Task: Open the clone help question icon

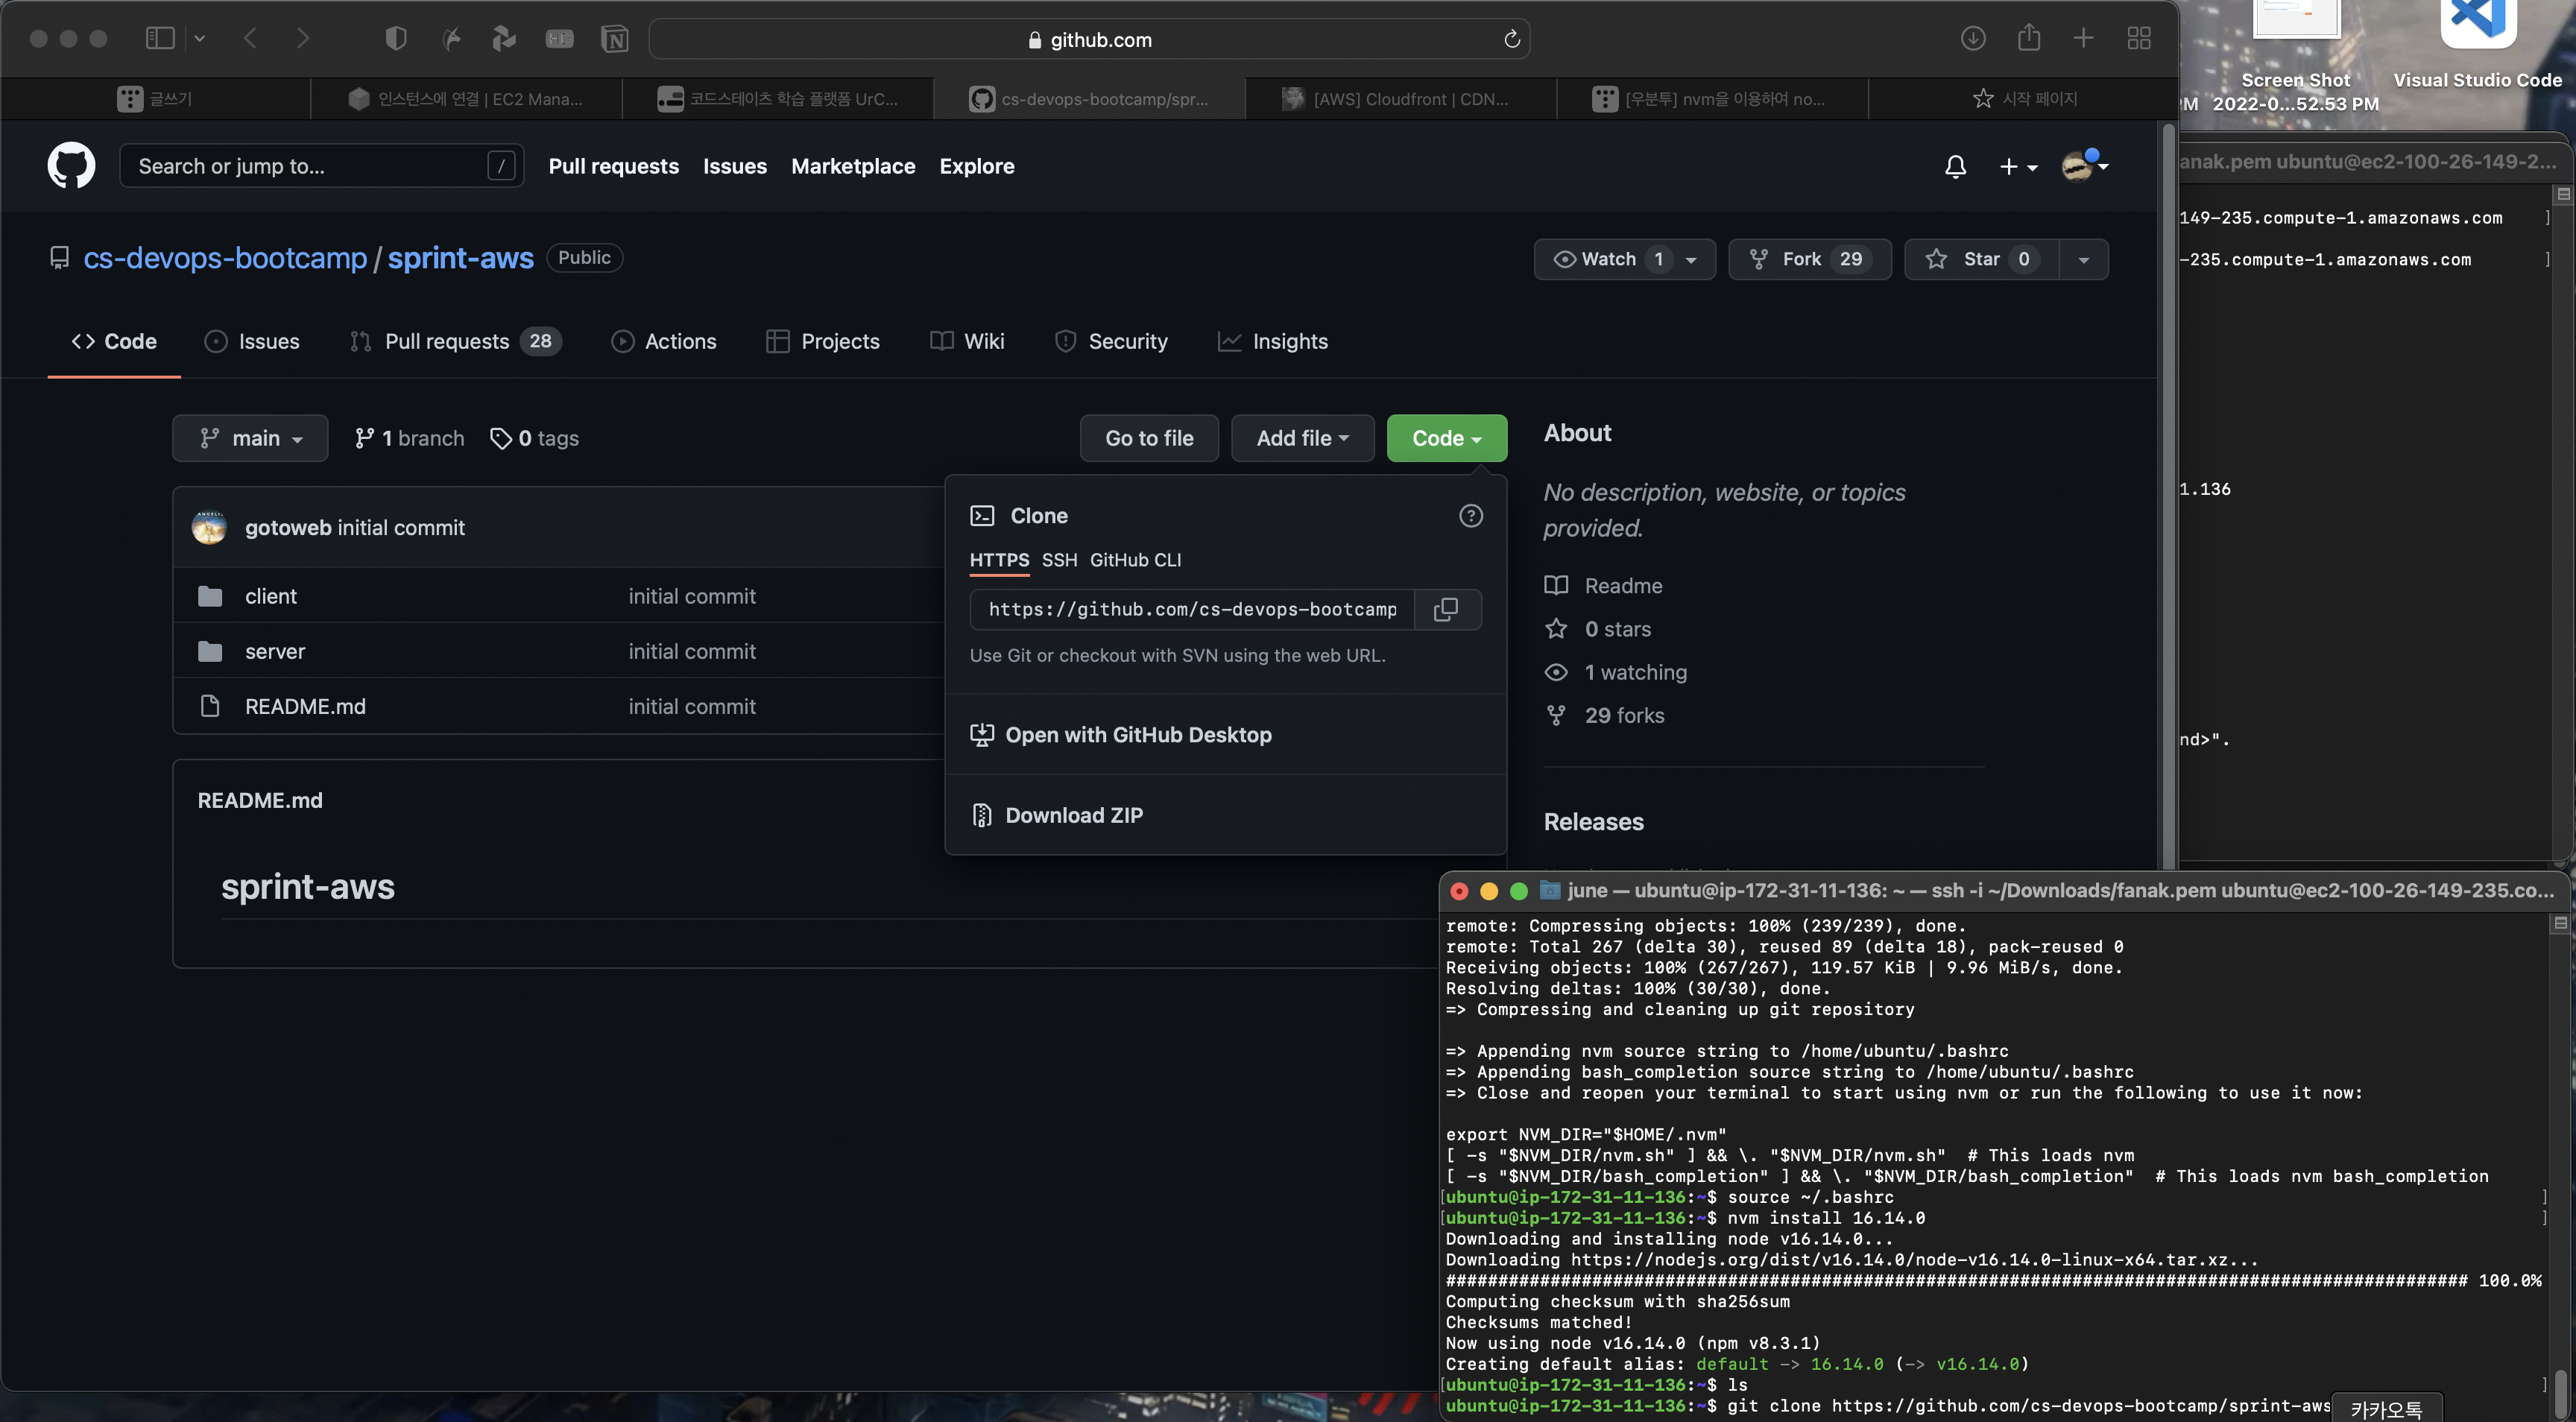Action: [1470, 516]
